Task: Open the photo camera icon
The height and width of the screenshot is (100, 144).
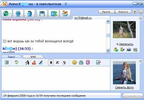Action: (129, 50)
